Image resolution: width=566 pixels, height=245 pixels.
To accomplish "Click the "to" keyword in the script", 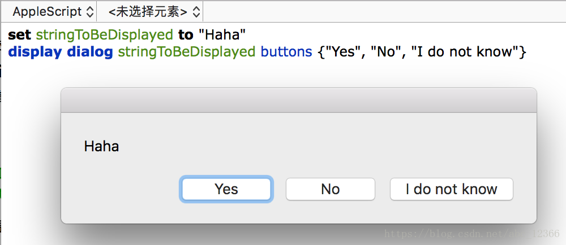I will pyautogui.click(x=186, y=35).
